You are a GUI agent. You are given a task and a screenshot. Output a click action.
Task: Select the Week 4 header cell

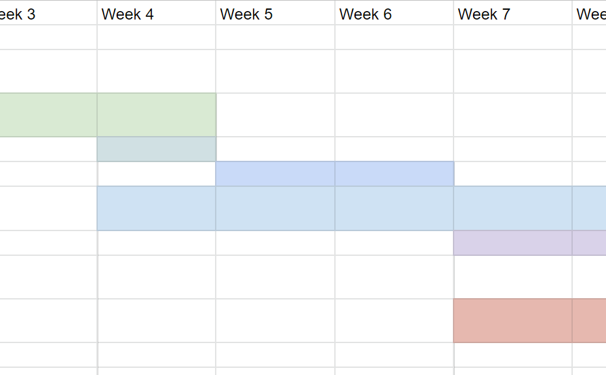click(156, 13)
